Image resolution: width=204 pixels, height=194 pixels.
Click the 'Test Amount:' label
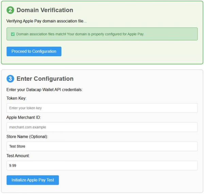(x=18, y=156)
